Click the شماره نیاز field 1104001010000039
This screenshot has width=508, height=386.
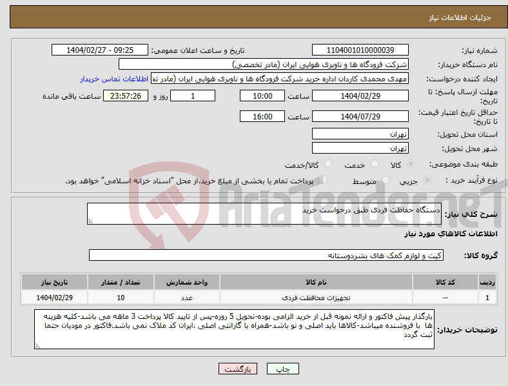pyautogui.click(x=360, y=50)
